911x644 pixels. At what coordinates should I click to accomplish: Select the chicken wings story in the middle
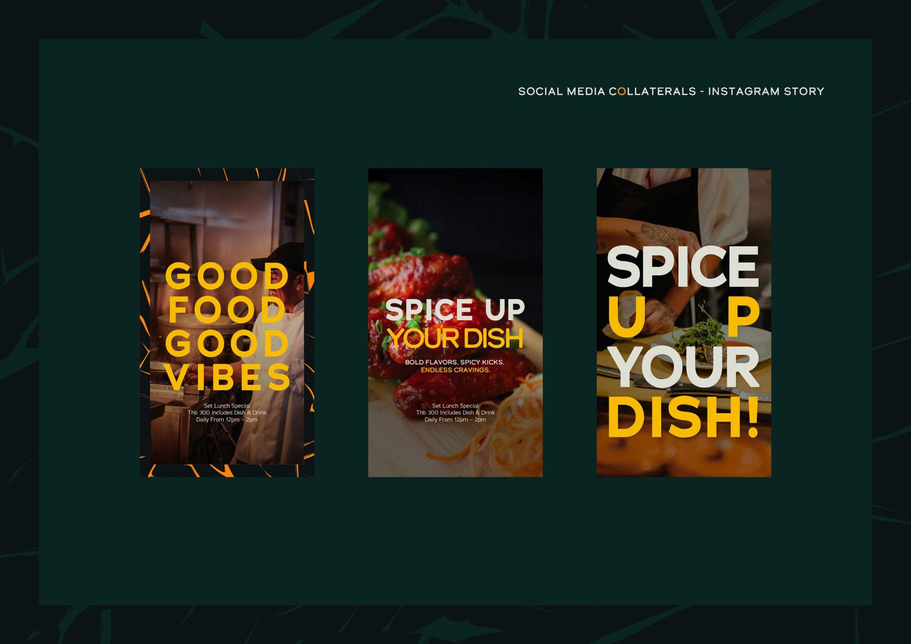click(455, 322)
